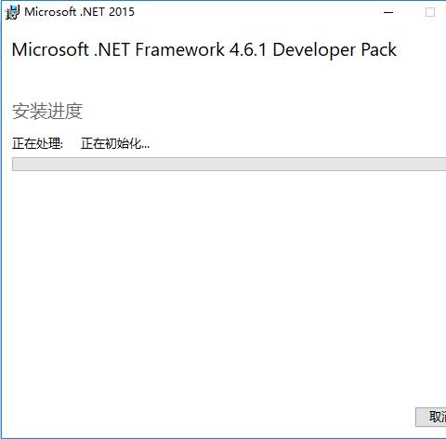This screenshot has width=446, height=439.
Task: Click the installer icon in the title bar
Action: click(x=12, y=12)
